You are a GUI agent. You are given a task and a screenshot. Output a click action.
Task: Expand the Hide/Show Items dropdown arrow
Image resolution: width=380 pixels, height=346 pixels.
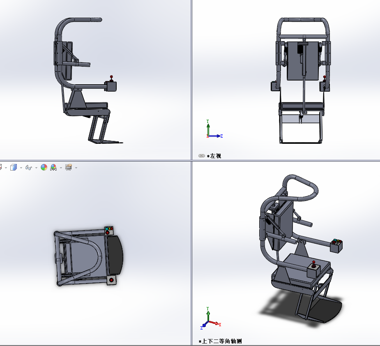coord(36,168)
